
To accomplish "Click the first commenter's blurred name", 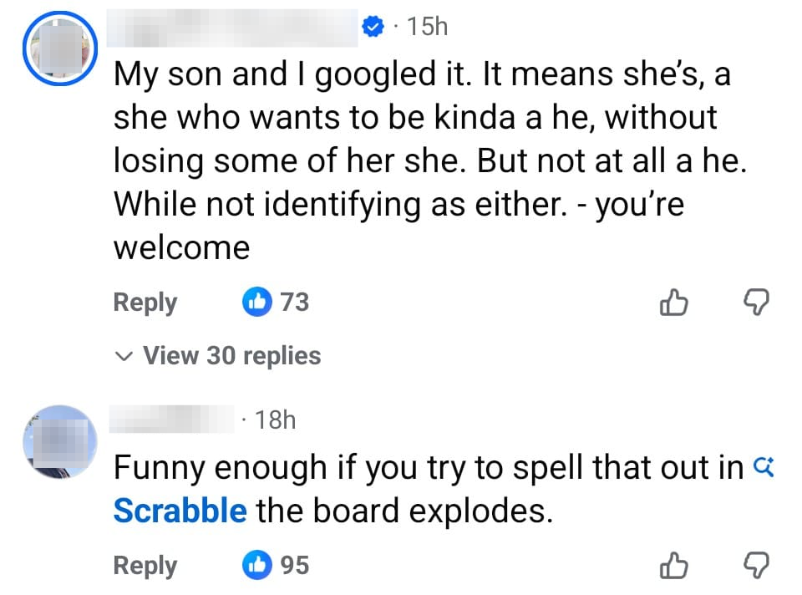I will click(x=234, y=28).
